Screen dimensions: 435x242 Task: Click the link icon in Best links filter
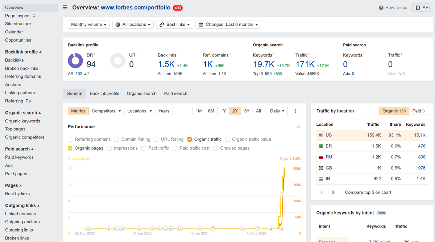(162, 25)
